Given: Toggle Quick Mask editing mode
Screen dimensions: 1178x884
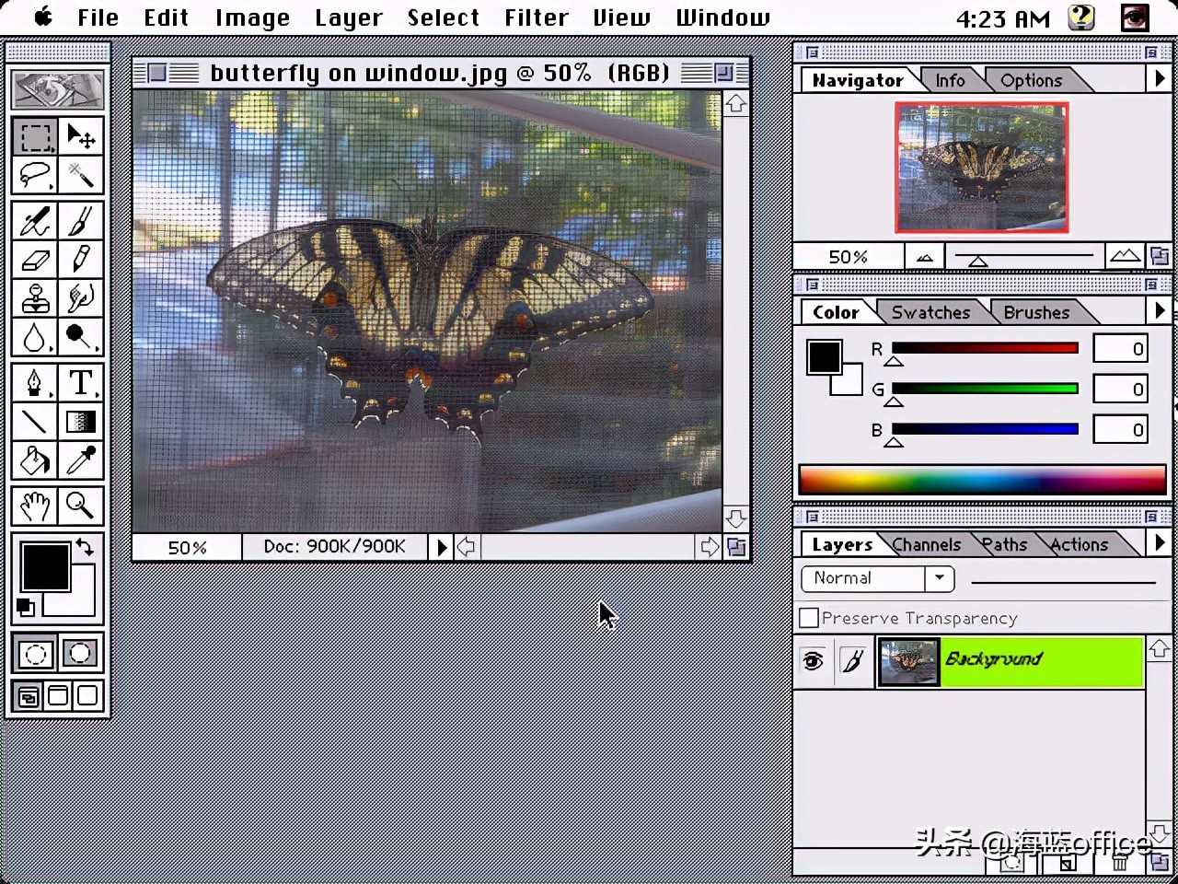Looking at the screenshot, I should point(80,654).
